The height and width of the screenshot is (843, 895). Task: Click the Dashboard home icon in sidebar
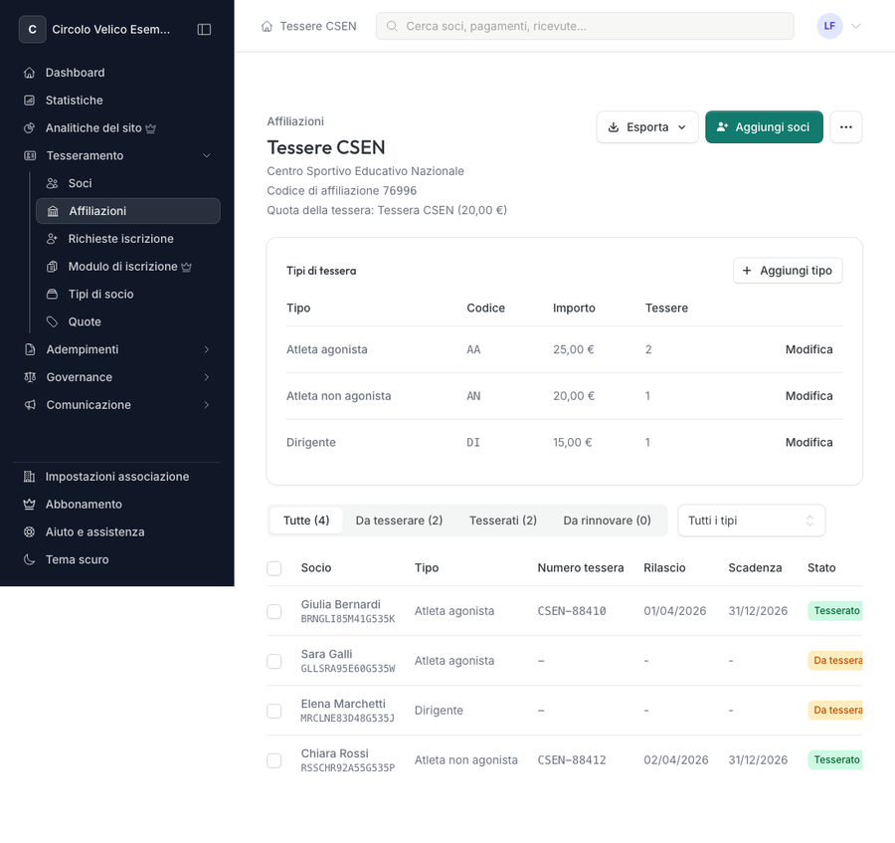[29, 73]
